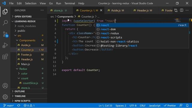Click the Open Changes compare icon
This screenshot has width=192, height=108.
(x=176, y=10)
